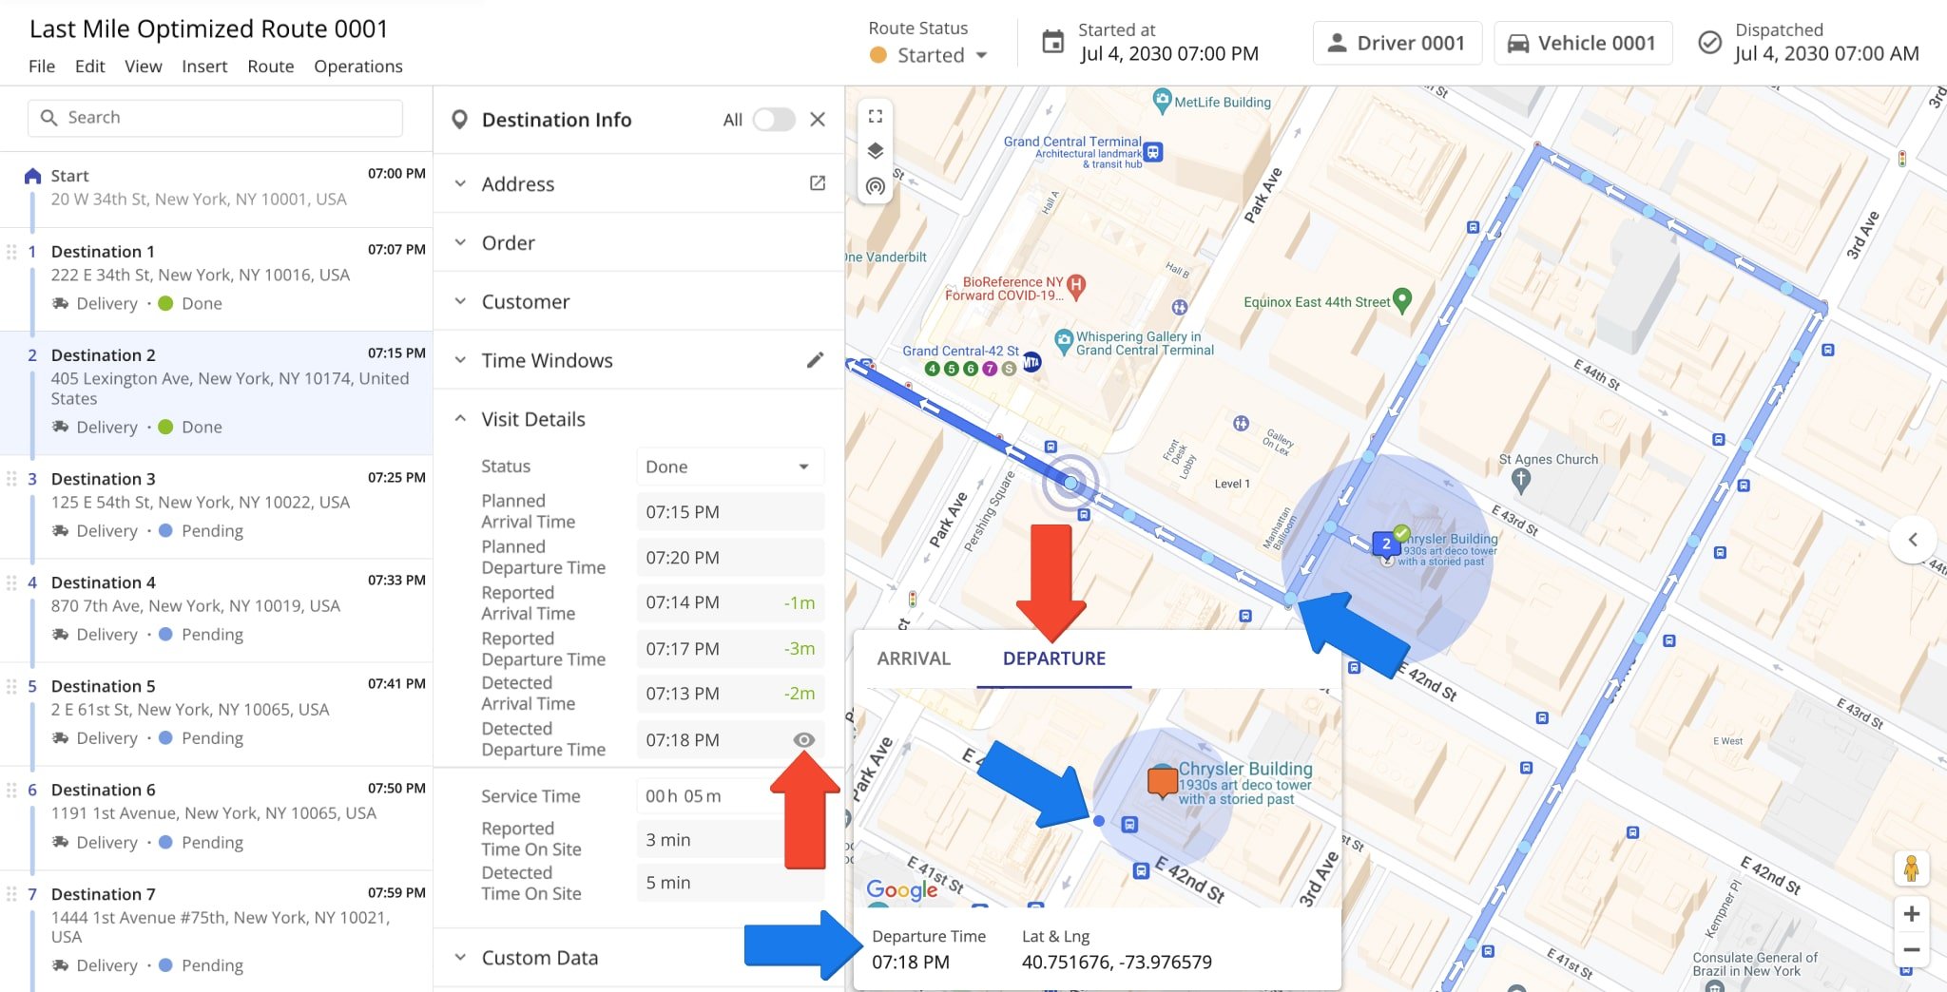Select Destination 1 stop
Viewport: 1947px width, 992px height.
pos(217,277)
